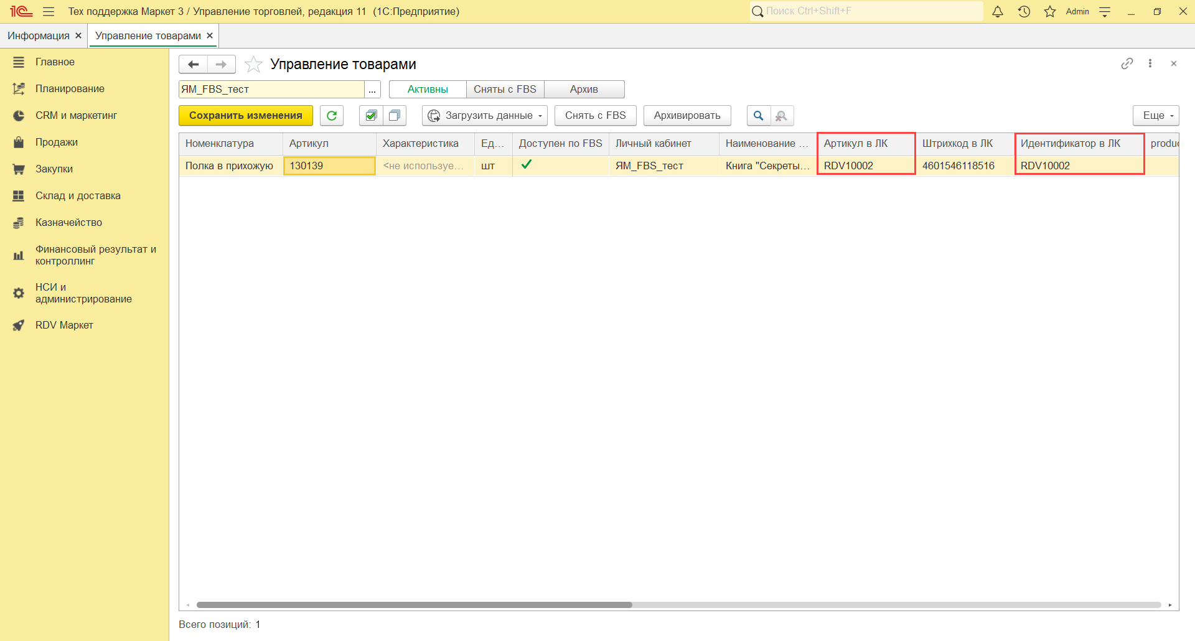Click the check all rows icon

[371, 116]
